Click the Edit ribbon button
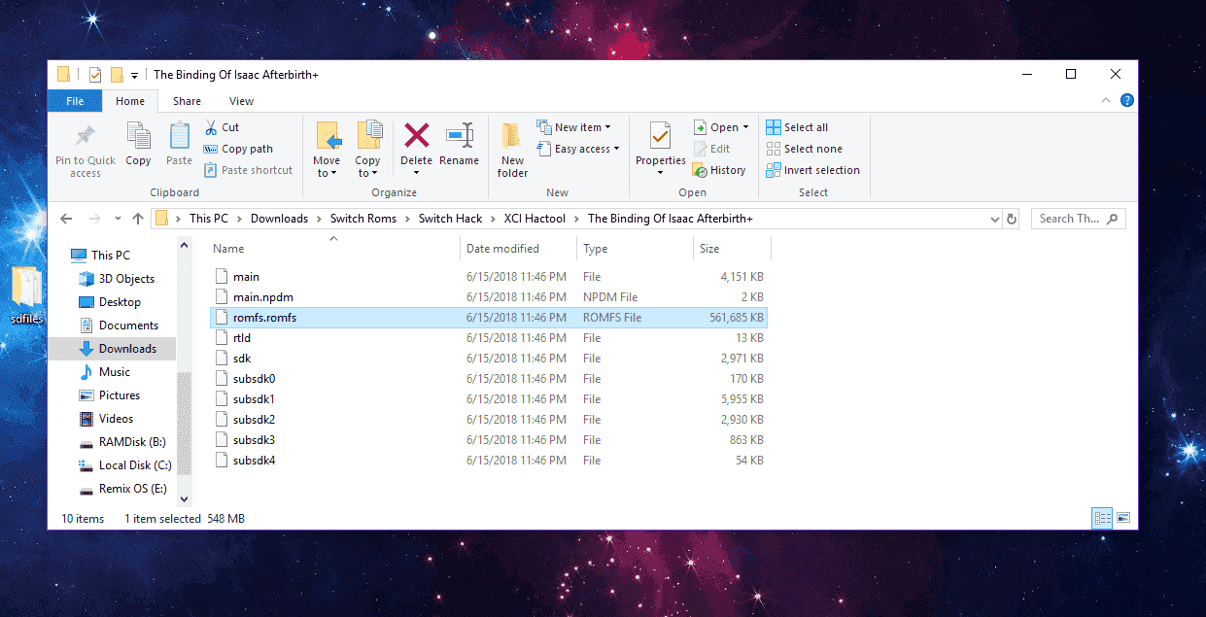1206x617 pixels. pyautogui.click(x=711, y=149)
